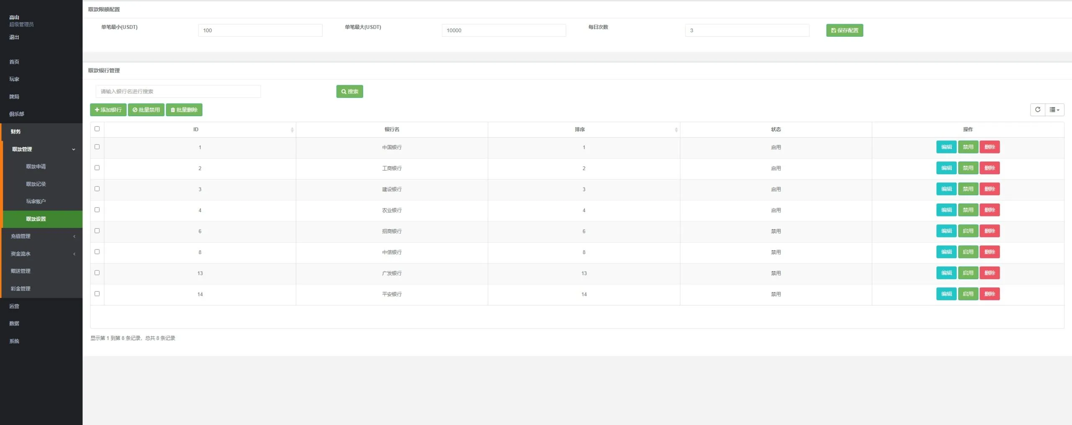Focus the bank name search box
This screenshot has width=1072, height=425.
pos(178,92)
